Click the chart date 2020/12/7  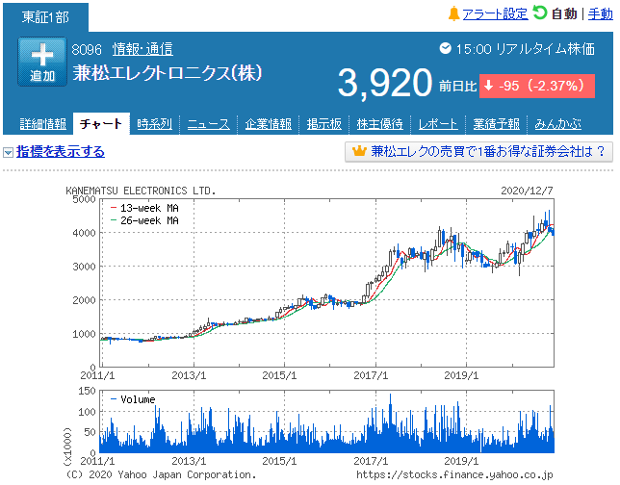pyautogui.click(x=527, y=191)
